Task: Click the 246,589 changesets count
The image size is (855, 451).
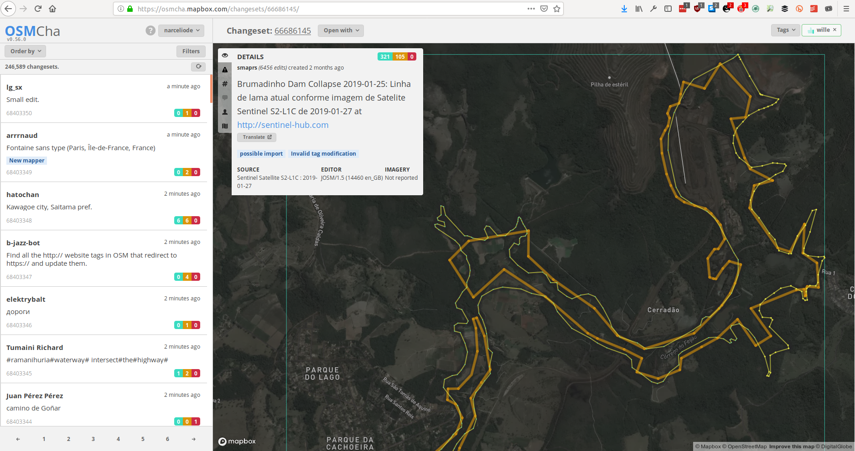Action: (x=32, y=67)
